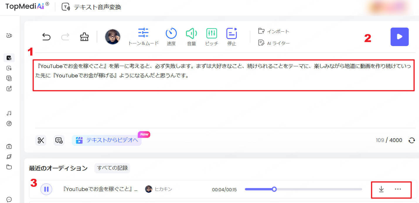Click the refresh icon next to character count
Screen dimensions: 419x203
click(412, 140)
